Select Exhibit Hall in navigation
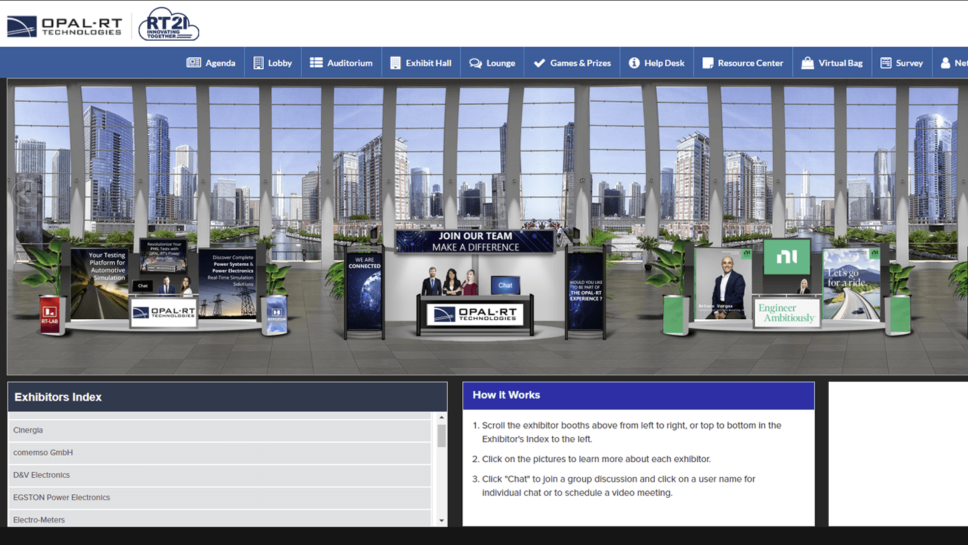This screenshot has width=968, height=545. [421, 63]
